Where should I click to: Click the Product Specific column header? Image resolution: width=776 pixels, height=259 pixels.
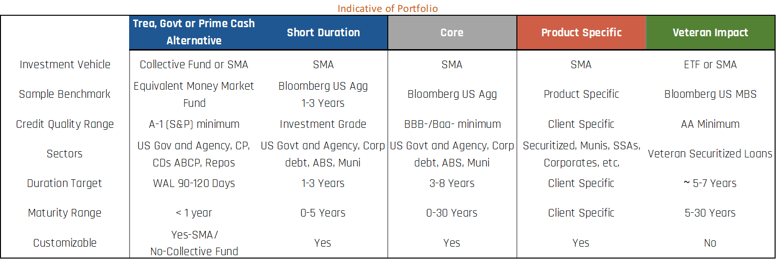point(581,32)
